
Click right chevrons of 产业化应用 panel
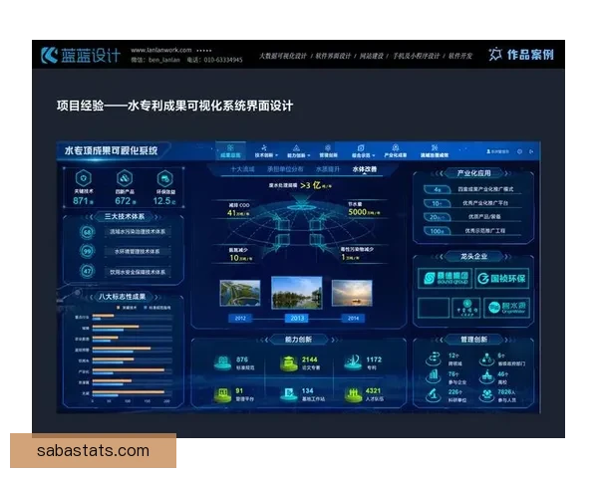(508, 173)
